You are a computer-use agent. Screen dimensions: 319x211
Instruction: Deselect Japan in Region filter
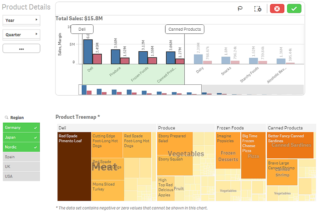tap(21, 137)
